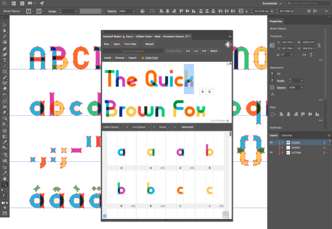Select the Zoom tool magnifier
The height and width of the screenshot is (229, 332).
tap(5, 184)
